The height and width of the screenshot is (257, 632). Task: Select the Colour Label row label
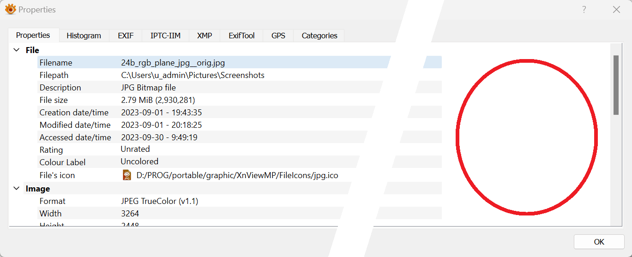(x=63, y=162)
